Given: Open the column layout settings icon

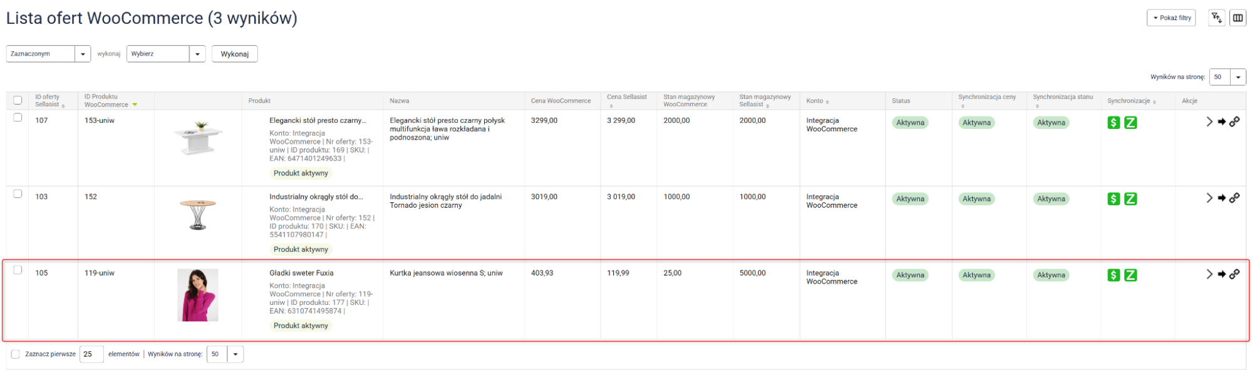Looking at the screenshot, I should (x=1238, y=18).
